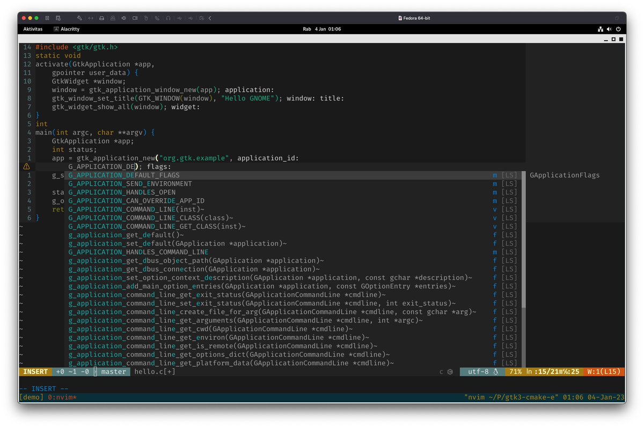Select G_APPLICATION_HANDLES_OPEN completion item
This screenshot has height=427, width=644.
tap(293, 192)
